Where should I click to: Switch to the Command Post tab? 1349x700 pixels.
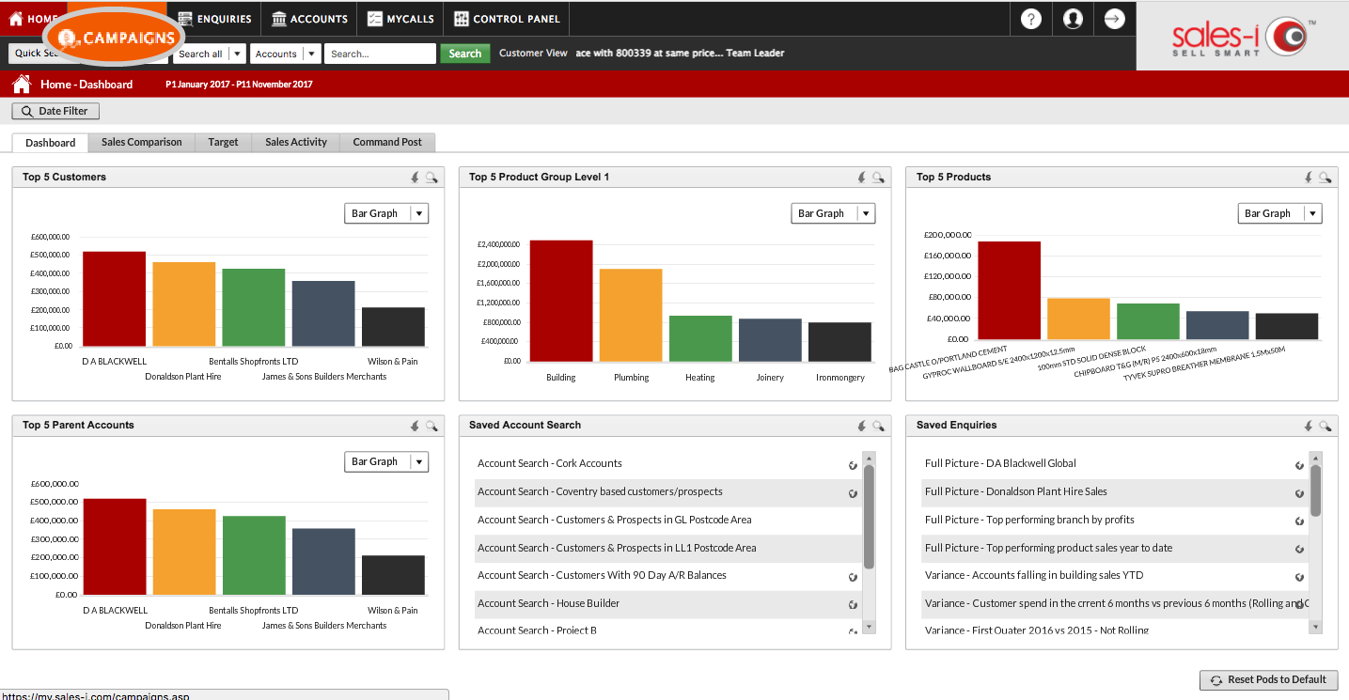point(387,142)
